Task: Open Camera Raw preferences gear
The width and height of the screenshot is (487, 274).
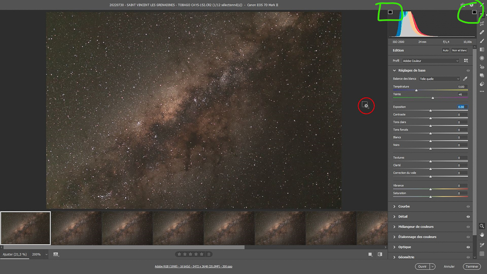Action: pyautogui.click(x=471, y=5)
